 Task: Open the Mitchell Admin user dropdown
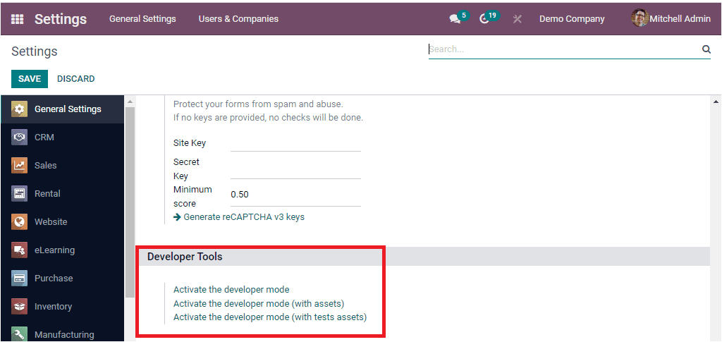pos(680,19)
